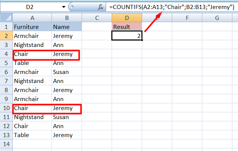Click Table cell in row 13
The image size is (238, 151).
pos(32,135)
